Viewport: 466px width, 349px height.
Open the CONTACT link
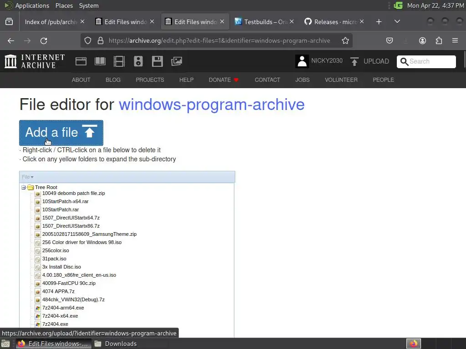(267, 80)
